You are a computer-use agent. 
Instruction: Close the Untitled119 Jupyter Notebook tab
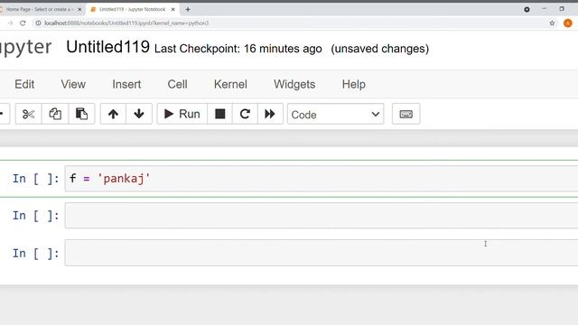tap(172, 9)
